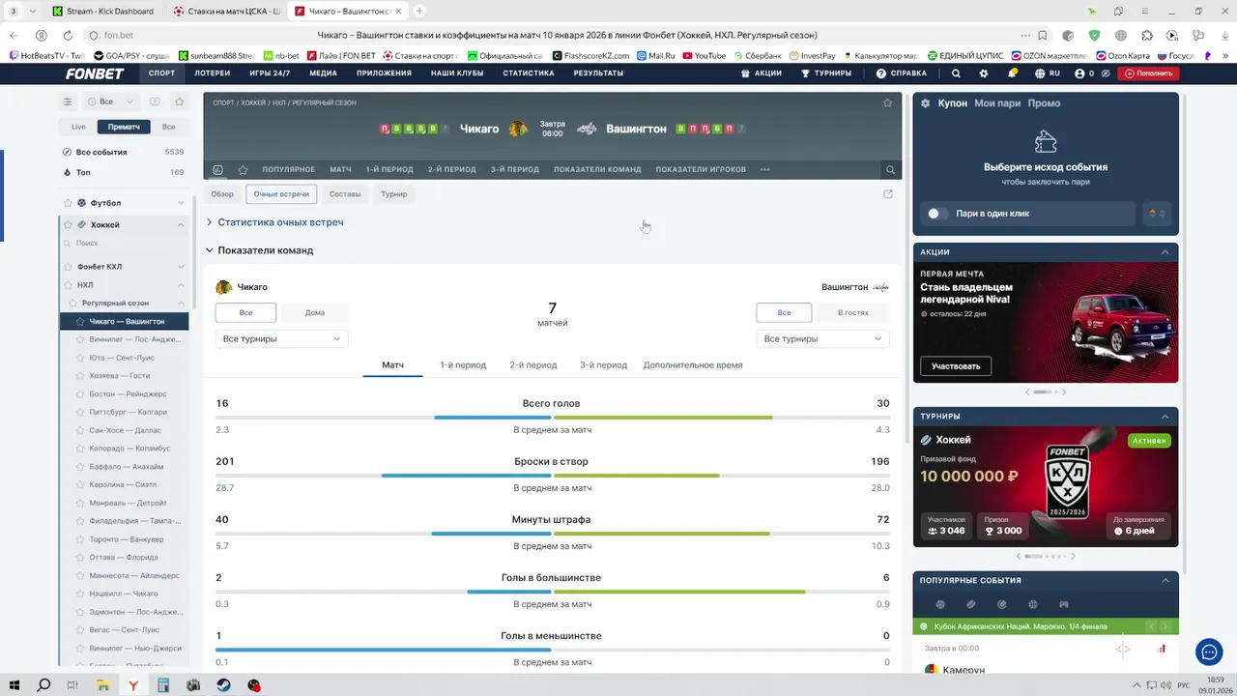
Task: Collapse the Хоккей sports list
Action: pyautogui.click(x=181, y=224)
